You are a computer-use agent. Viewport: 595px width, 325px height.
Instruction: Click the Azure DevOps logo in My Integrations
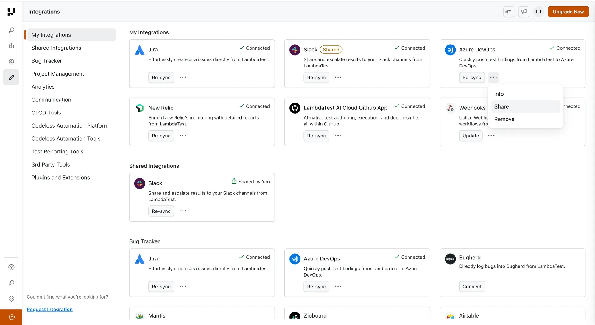click(x=450, y=50)
